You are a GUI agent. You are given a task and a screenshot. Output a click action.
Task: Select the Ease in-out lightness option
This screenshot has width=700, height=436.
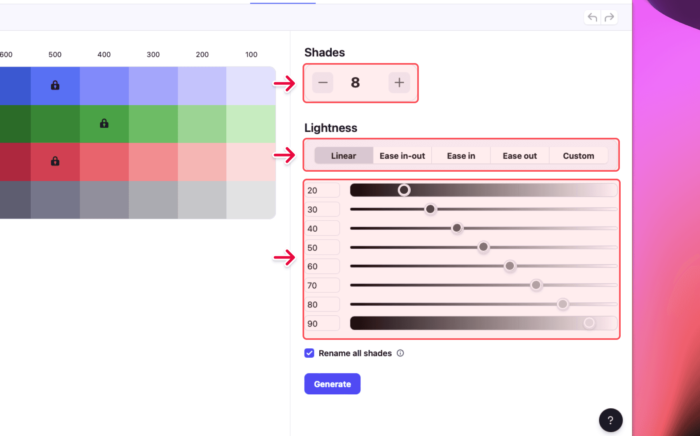click(x=402, y=156)
